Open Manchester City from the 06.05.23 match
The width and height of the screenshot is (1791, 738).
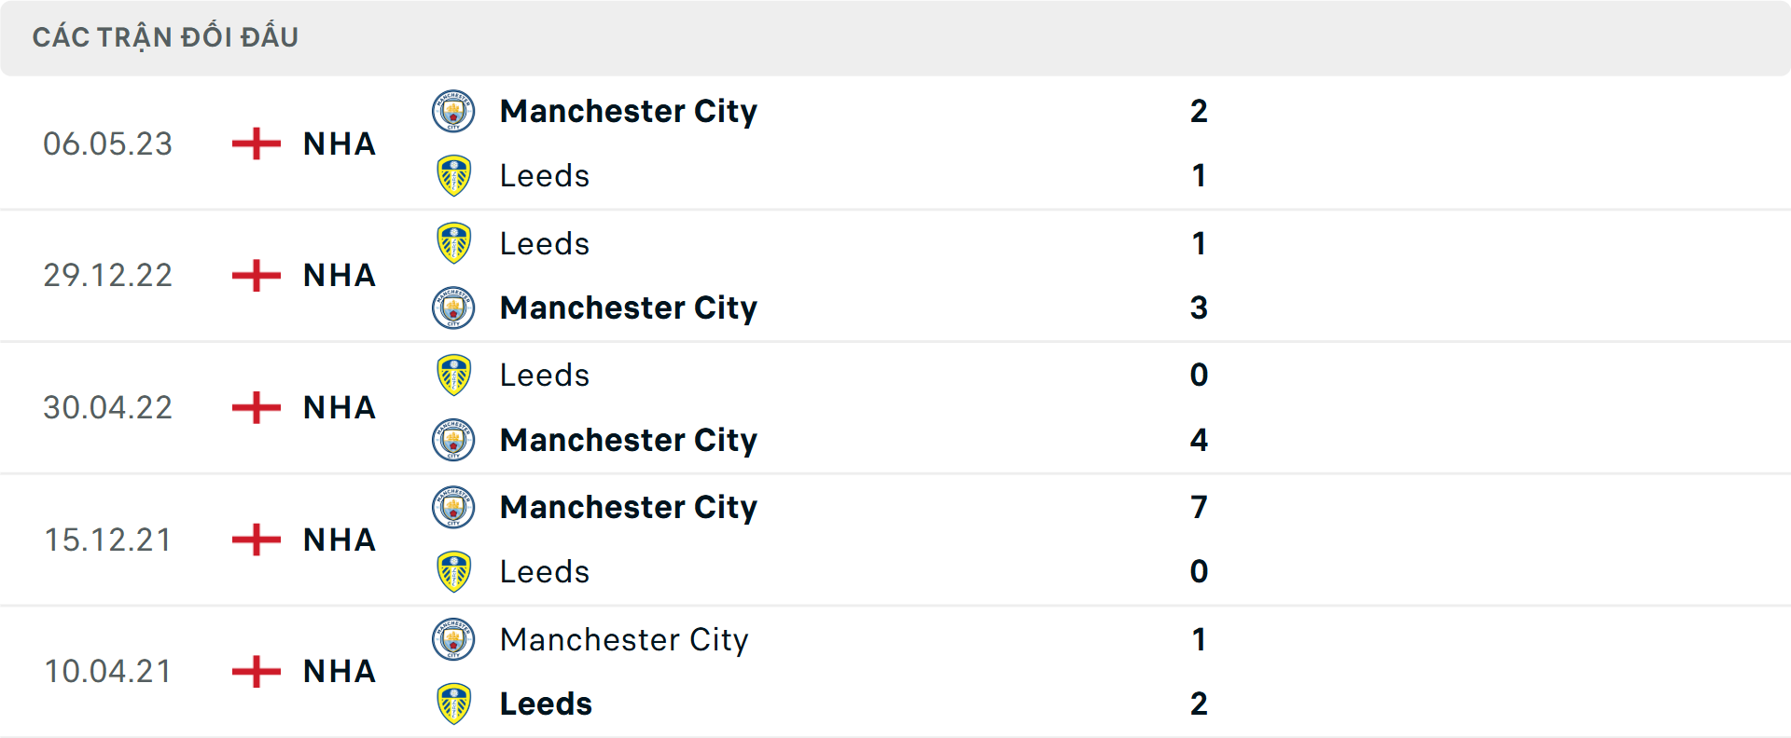tap(628, 111)
